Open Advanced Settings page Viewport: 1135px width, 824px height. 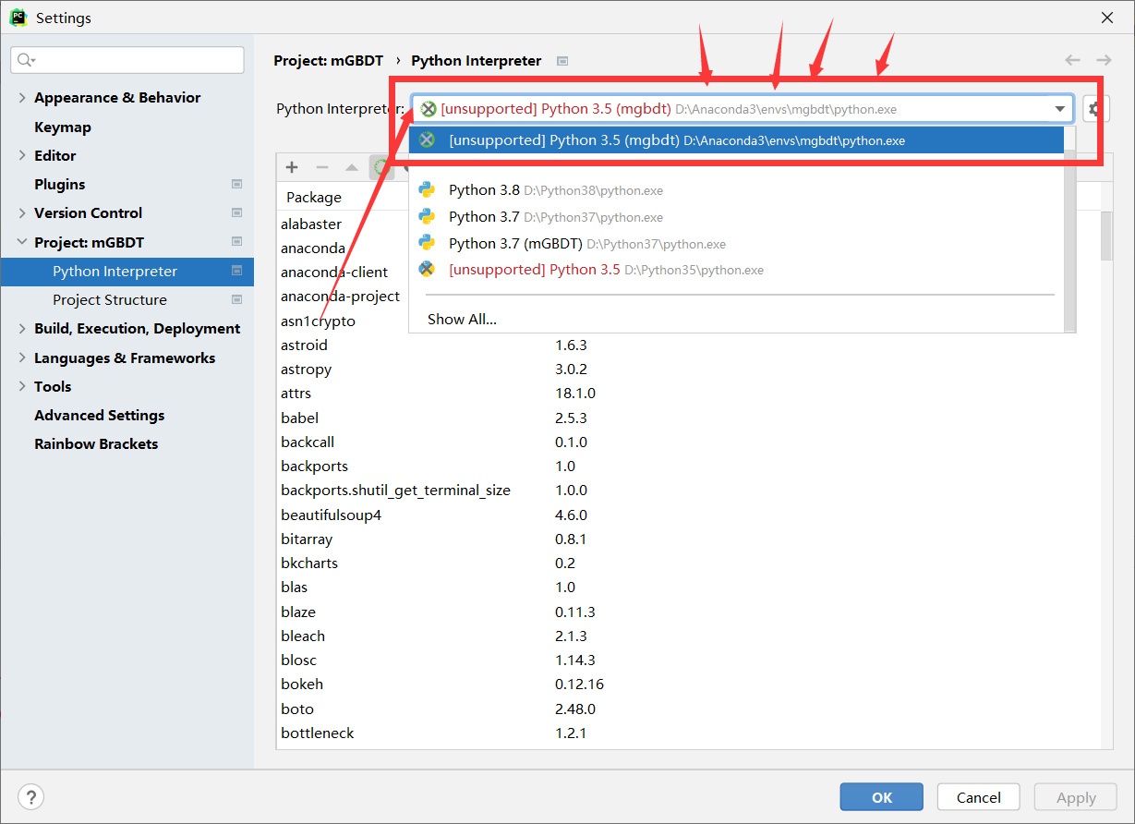tap(100, 415)
